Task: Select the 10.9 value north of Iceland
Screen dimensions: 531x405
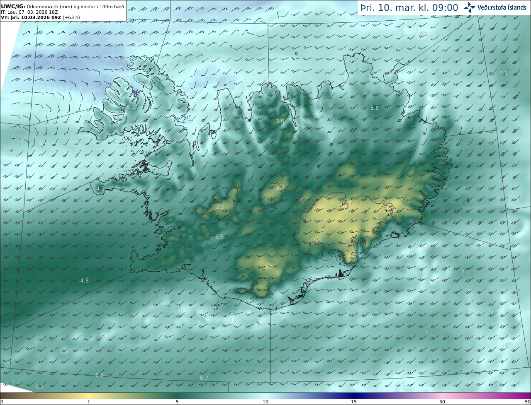Action: [x=221, y=80]
